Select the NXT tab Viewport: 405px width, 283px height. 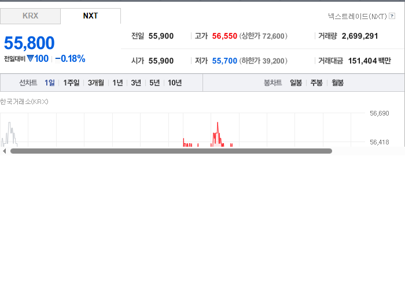[x=90, y=16]
